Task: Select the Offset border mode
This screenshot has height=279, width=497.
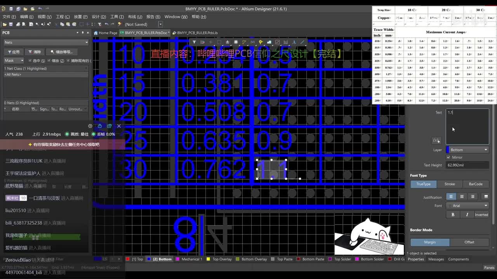Action: (469, 242)
